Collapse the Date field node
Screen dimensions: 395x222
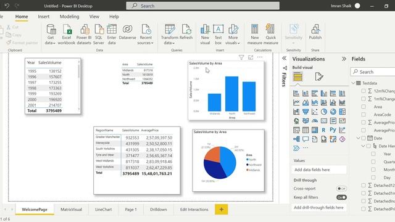click(358, 138)
